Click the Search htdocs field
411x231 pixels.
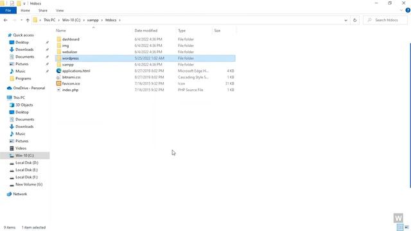click(385, 20)
